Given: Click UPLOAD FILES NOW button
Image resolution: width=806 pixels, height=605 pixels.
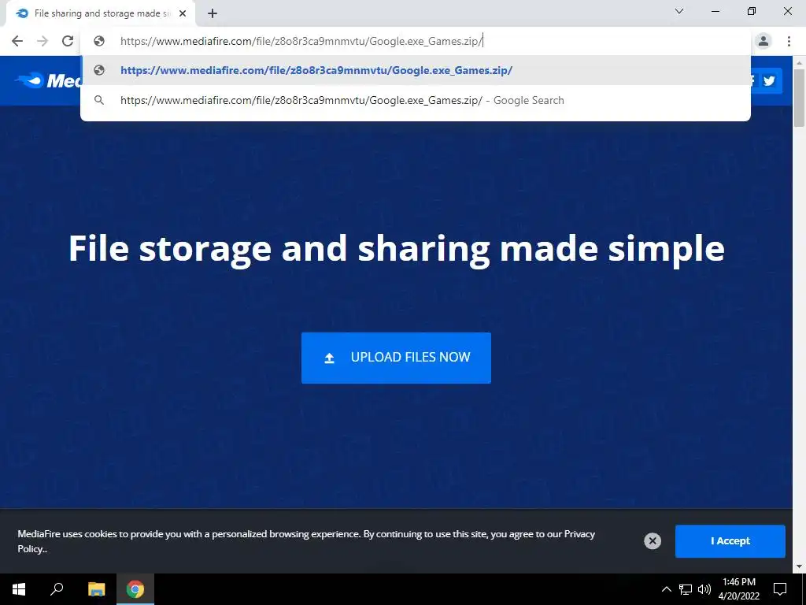Looking at the screenshot, I should [x=396, y=358].
